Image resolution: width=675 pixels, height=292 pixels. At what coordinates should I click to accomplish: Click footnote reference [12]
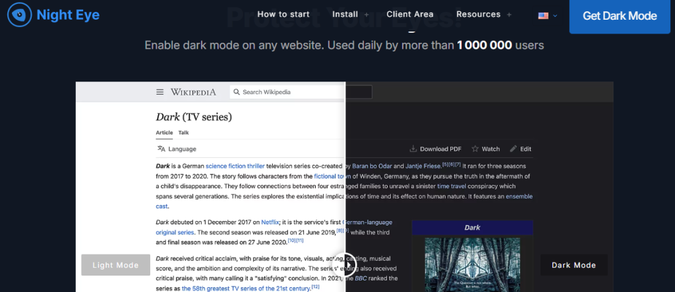[316, 287]
